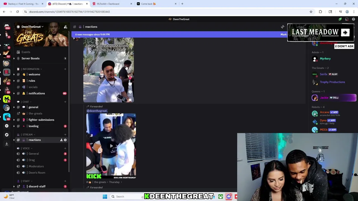Reload the page in Chrome
The height and width of the screenshot is (201, 358).
[17, 12]
